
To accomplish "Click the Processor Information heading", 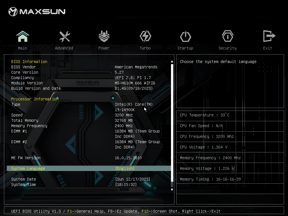I will (35, 99).
